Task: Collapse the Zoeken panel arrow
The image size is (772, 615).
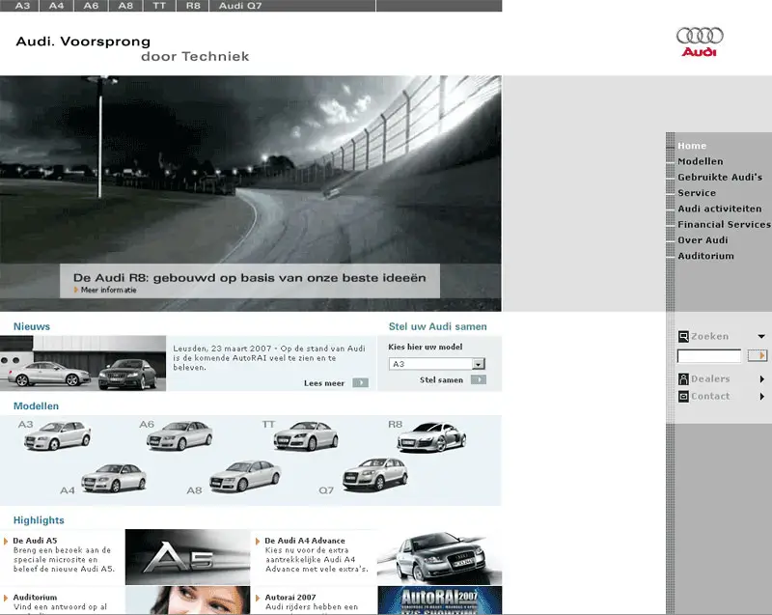Action: [761, 337]
